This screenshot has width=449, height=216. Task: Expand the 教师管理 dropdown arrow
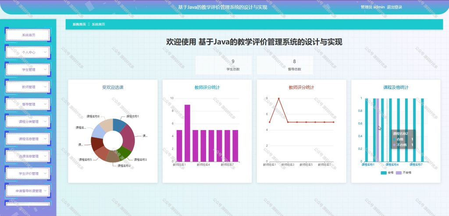click(x=45, y=87)
